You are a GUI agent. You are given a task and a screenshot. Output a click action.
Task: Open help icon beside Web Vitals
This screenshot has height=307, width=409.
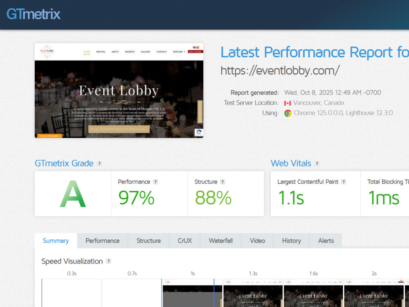click(x=317, y=164)
